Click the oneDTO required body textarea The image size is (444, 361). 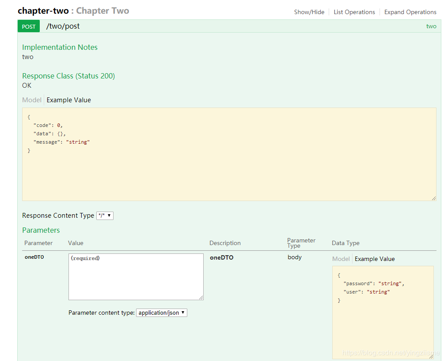[136, 276]
